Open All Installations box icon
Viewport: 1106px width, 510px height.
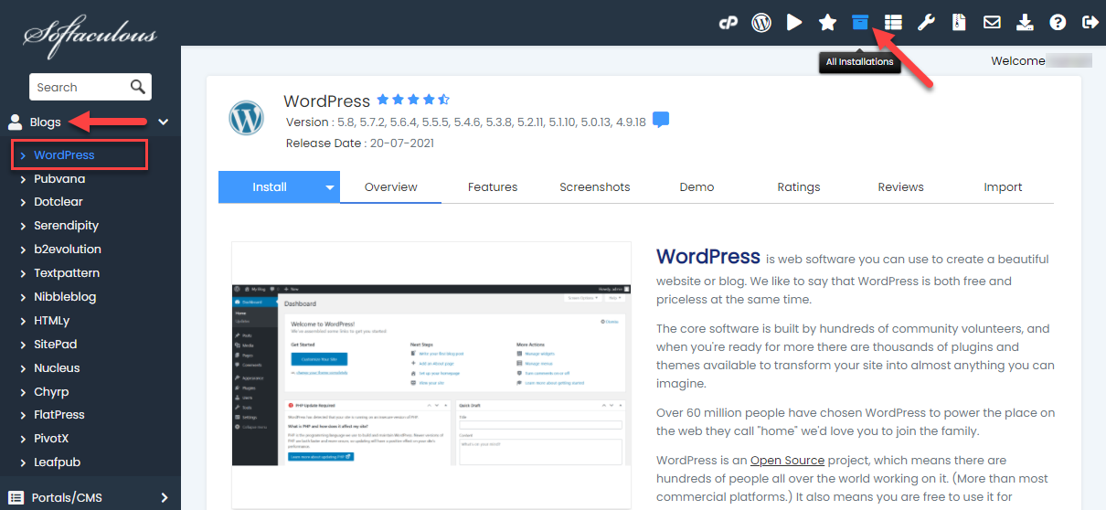pyautogui.click(x=860, y=23)
